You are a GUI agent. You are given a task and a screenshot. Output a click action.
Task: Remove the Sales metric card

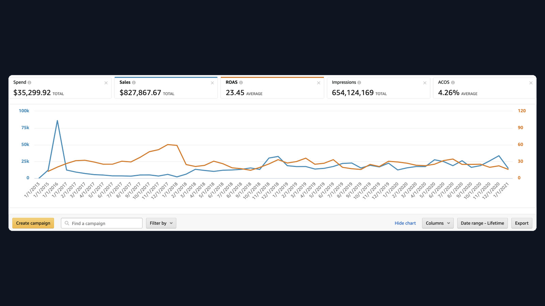tap(212, 83)
